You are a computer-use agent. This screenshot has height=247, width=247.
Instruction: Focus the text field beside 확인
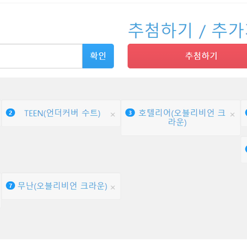[41, 56]
